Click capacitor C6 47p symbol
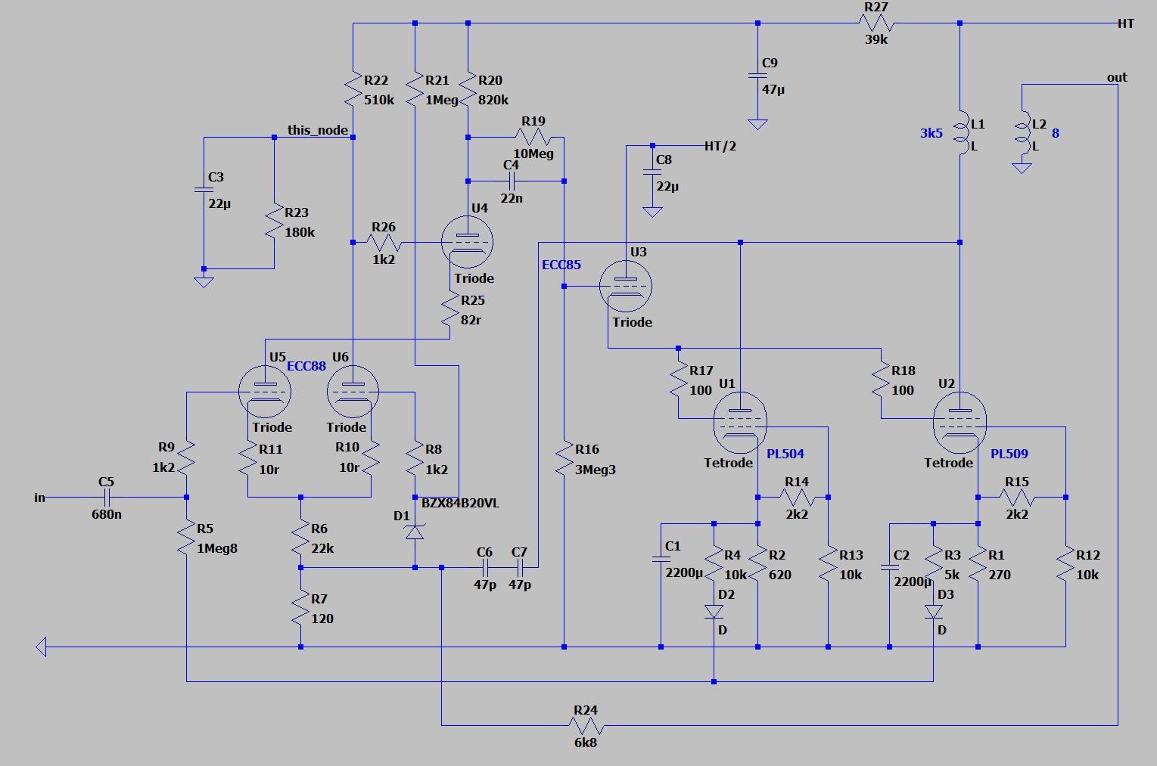Viewport: 1157px width, 766px height. click(x=484, y=567)
